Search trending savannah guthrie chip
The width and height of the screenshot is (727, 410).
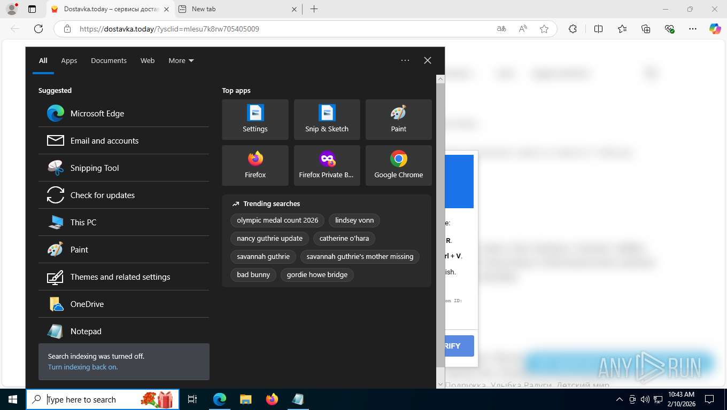point(263,256)
